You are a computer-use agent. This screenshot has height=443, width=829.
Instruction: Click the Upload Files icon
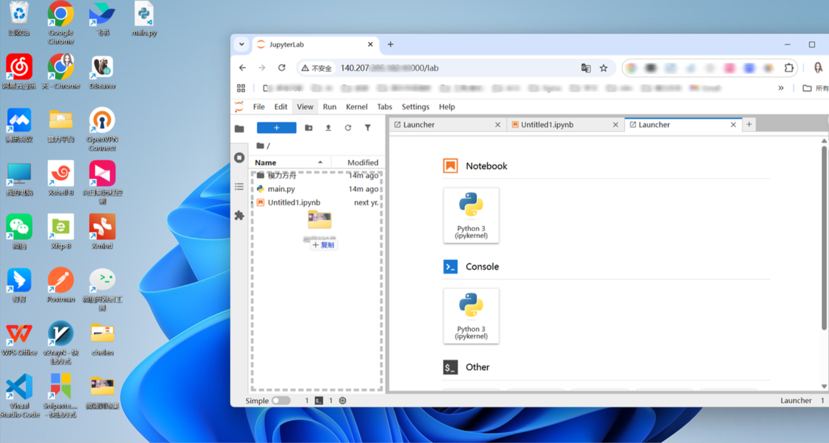[328, 128]
